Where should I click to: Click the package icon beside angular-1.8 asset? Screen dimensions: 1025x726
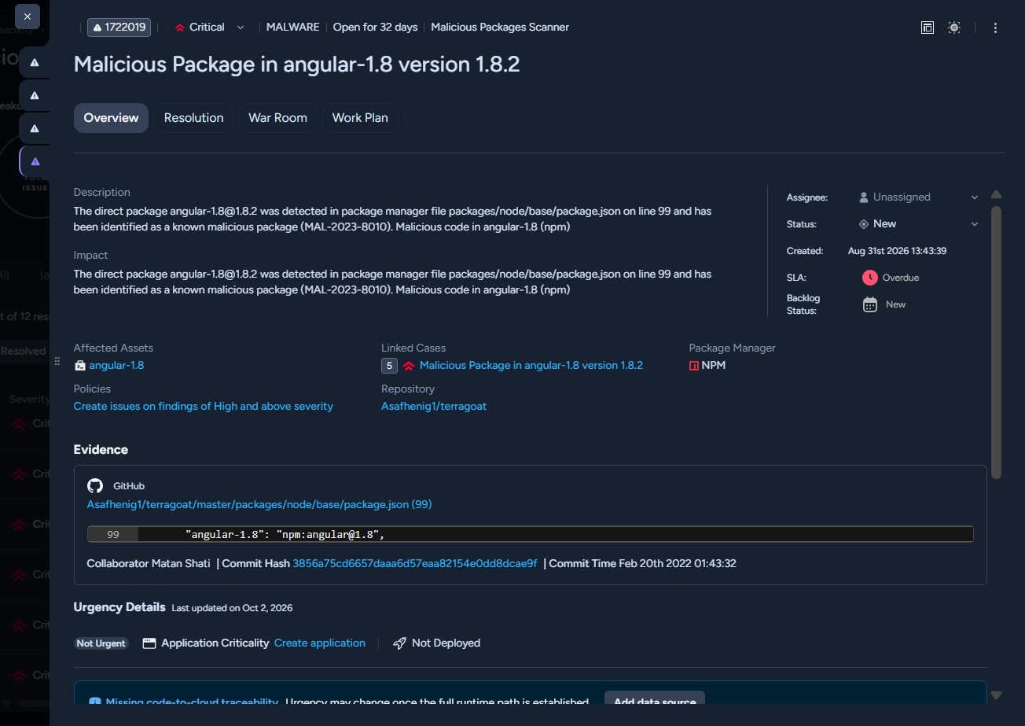pyautogui.click(x=79, y=366)
